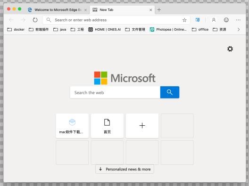This screenshot has height=186, width=249.
Task: Click the Microsoft logo
Action: coord(124,78)
